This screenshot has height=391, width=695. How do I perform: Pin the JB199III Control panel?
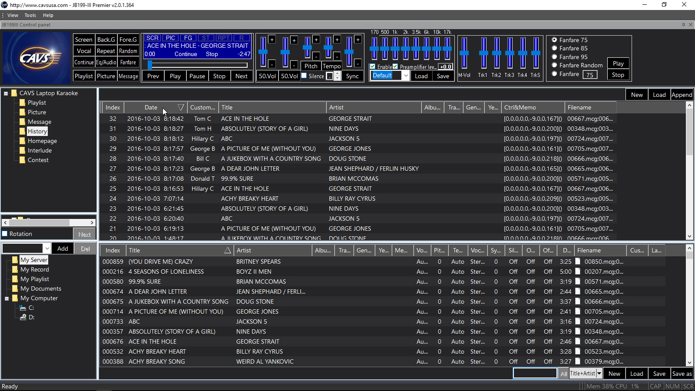pos(683,25)
